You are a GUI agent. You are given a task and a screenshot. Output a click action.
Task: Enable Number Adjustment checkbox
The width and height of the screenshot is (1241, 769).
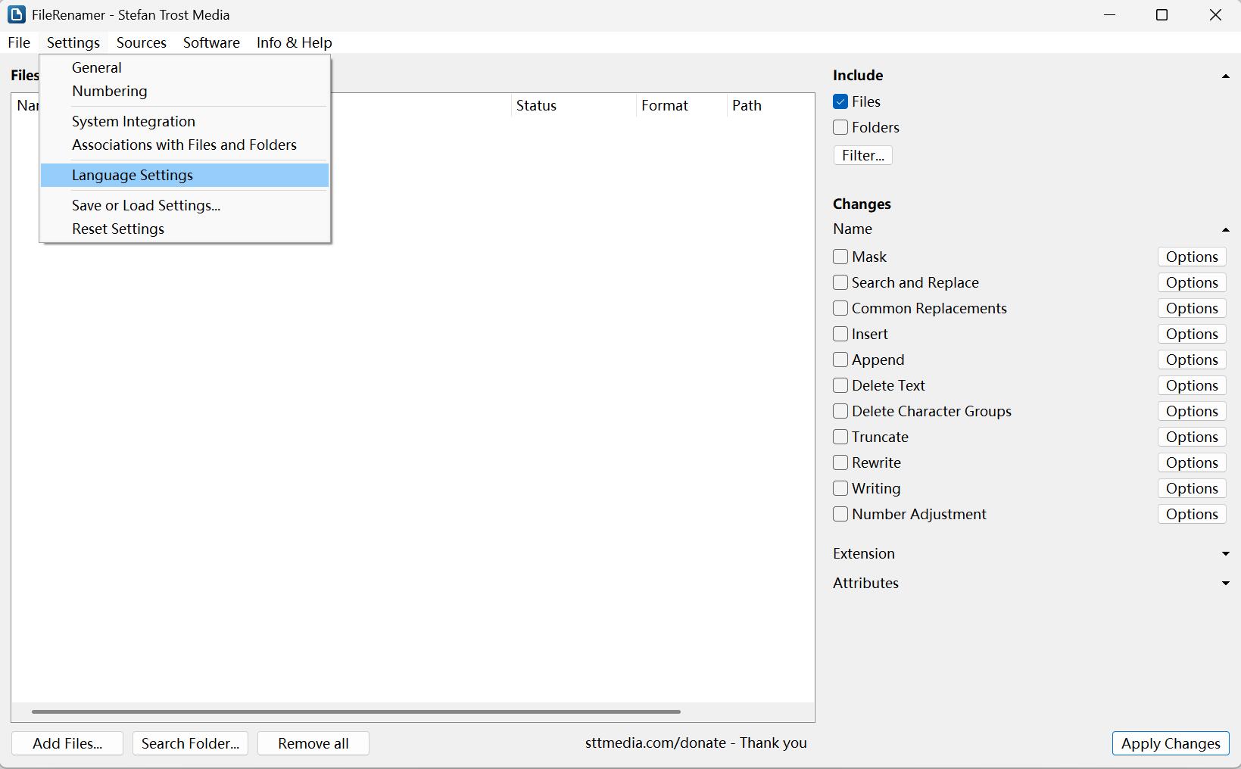840,514
